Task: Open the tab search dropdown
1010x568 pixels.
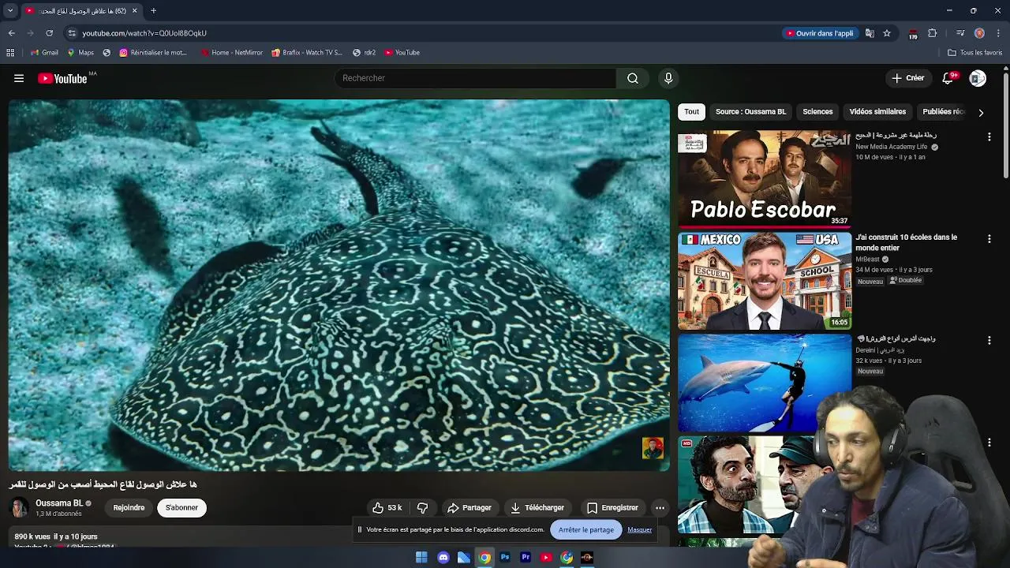Action: [x=12, y=11]
